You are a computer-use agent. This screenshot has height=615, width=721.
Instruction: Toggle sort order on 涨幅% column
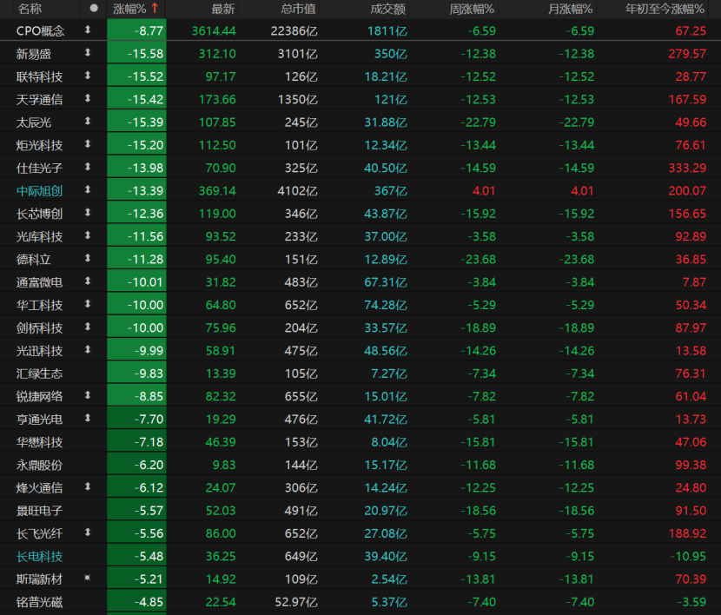[x=129, y=9]
